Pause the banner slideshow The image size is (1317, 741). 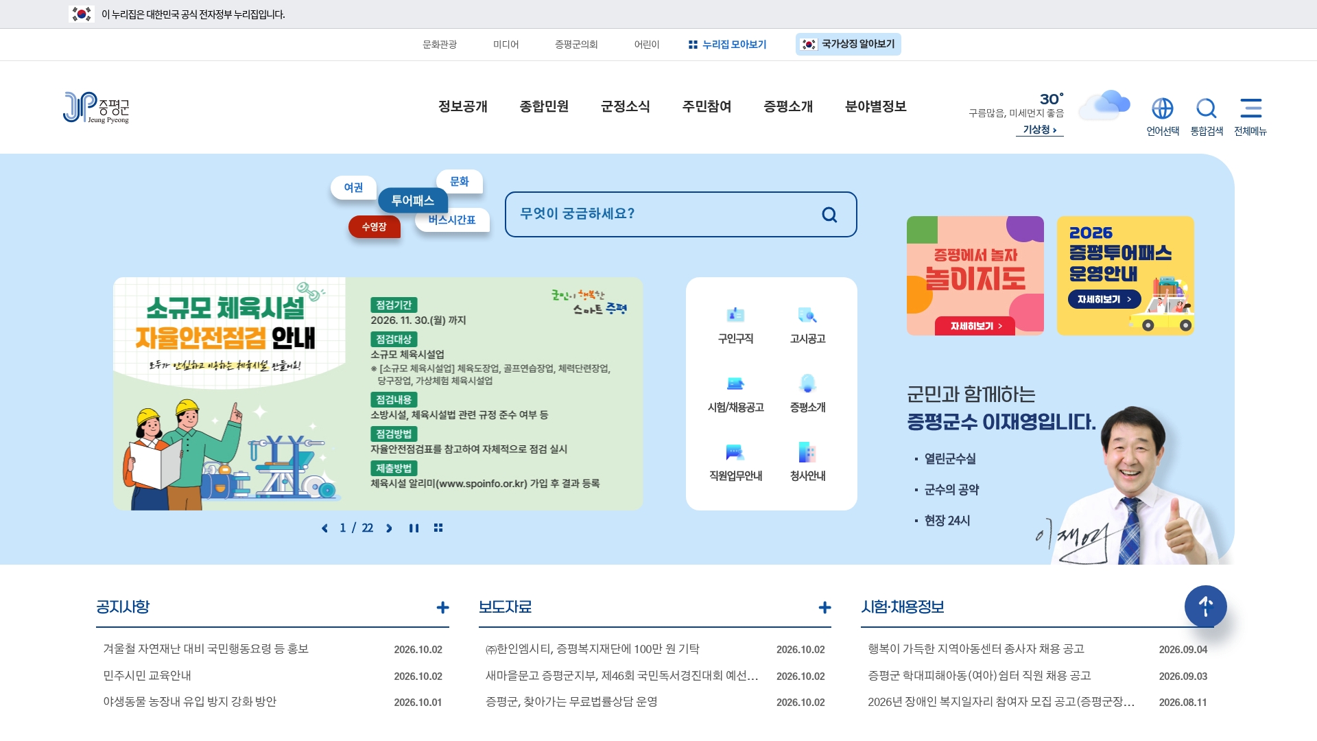[414, 528]
